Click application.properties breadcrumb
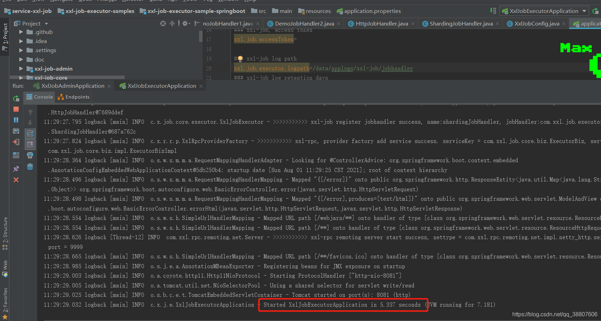Screen dimensions: 601x321 click(369, 11)
